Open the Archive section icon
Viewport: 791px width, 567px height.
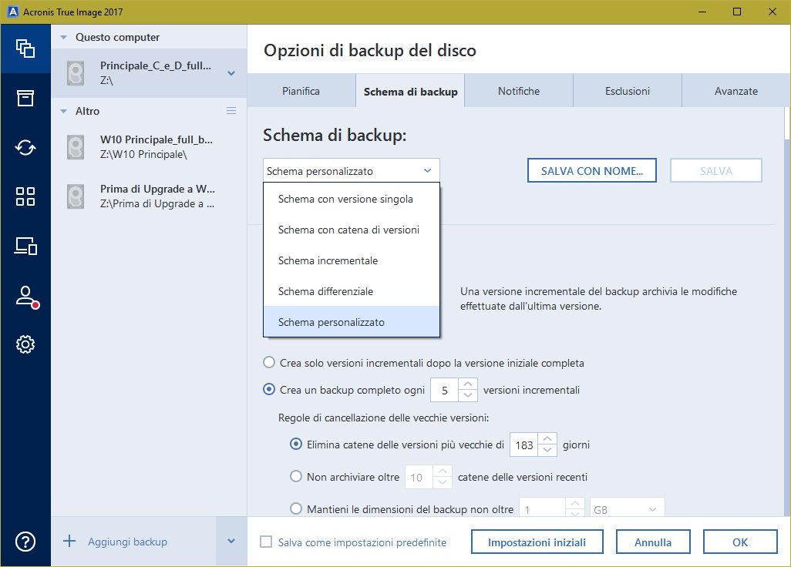pos(25,97)
